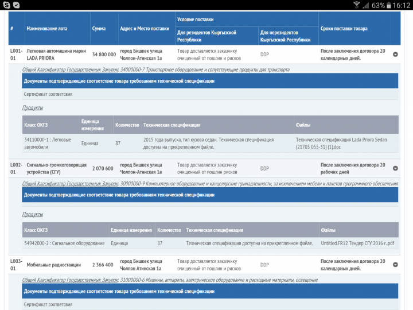Click lot name Легковая автомашина марки LADA PRIORA
This screenshot has width=413, height=310.
[x=56, y=55]
